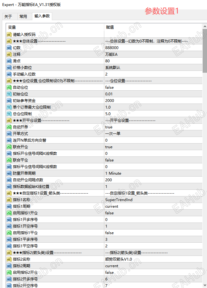Select the ★★★指标2(箭头类)设置 row

[104, 253]
